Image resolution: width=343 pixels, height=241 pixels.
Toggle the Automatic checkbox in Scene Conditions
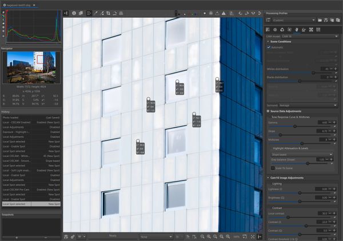tap(269, 47)
